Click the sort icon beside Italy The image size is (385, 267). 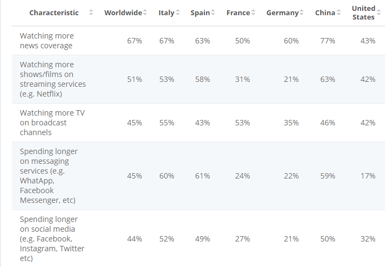coord(178,12)
